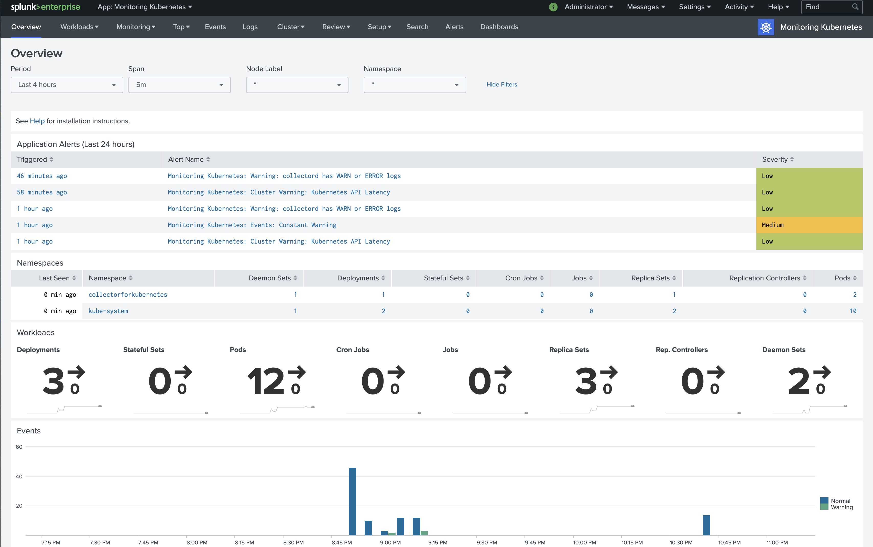The image size is (873, 547).
Task: Click the sort icon on the Pods column
Action: pyautogui.click(x=855, y=278)
